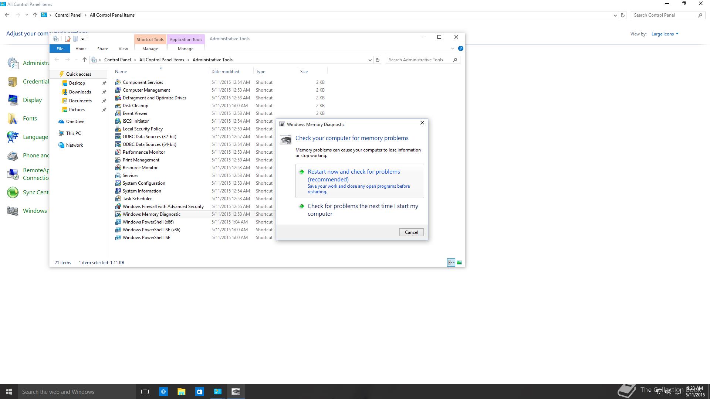Open the Share ribbon tab
The height and width of the screenshot is (399, 710).
click(x=102, y=49)
